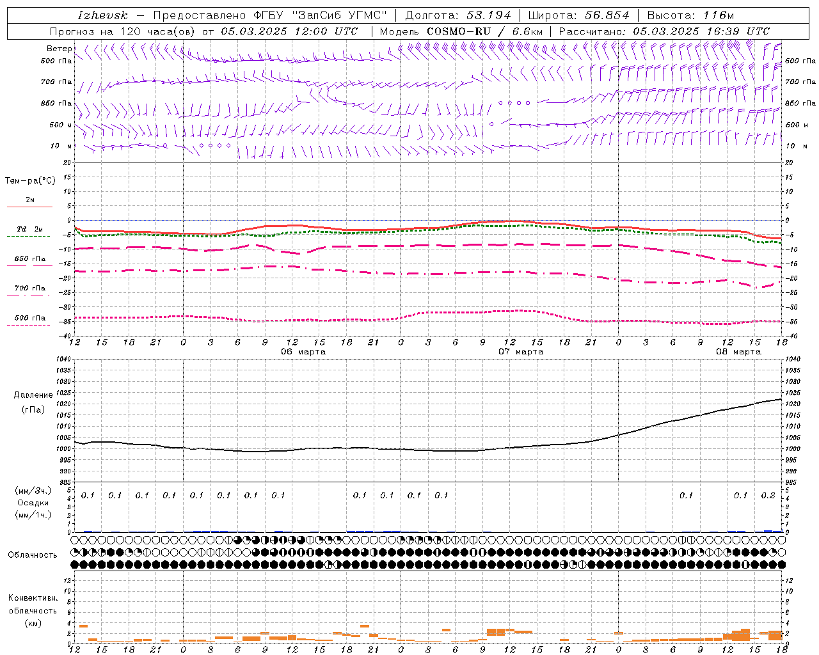Screen dimensions: 819x655
Task: Click the "Осадки" precipitation label
Action: tap(33, 503)
